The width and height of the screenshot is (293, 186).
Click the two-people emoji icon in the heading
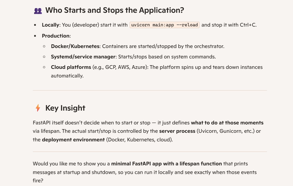(x=38, y=11)
